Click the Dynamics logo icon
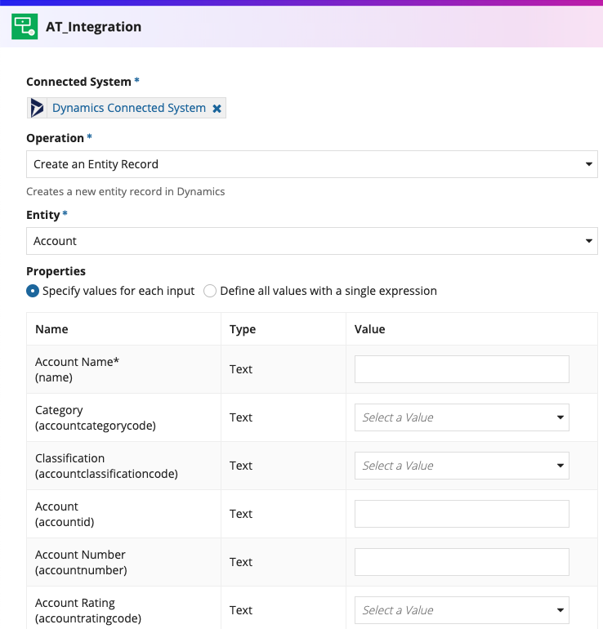 click(37, 108)
